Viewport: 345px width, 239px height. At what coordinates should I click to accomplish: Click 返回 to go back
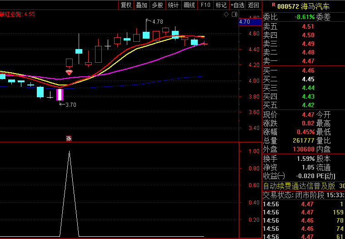254,5
